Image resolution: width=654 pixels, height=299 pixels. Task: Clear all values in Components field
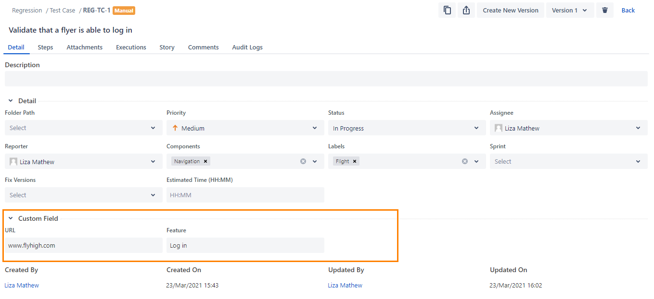(x=303, y=161)
